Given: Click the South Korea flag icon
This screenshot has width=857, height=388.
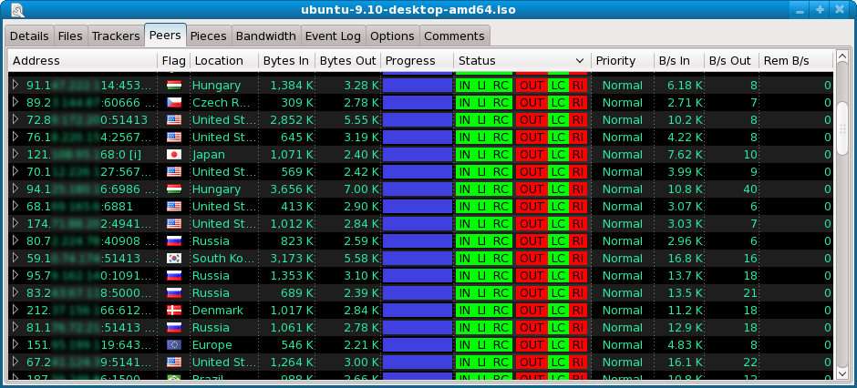Looking at the screenshot, I should click(x=173, y=259).
